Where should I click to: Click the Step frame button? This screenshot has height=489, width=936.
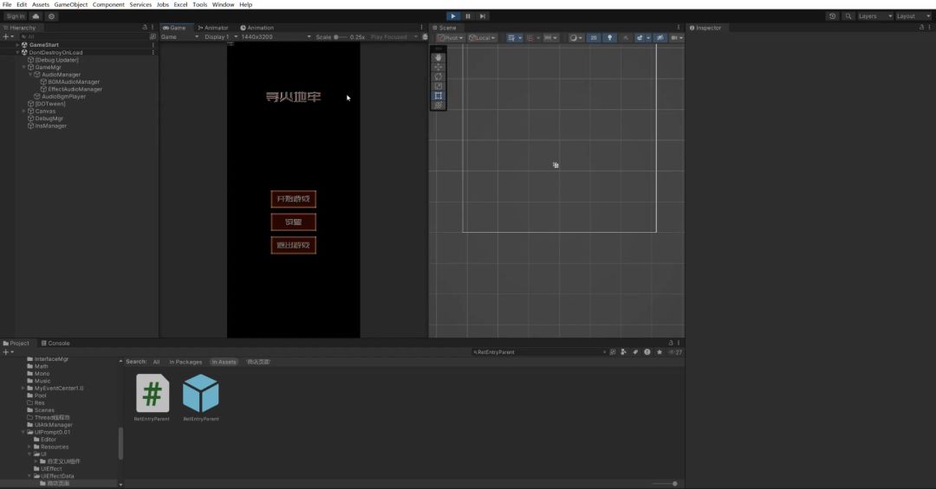tap(483, 16)
